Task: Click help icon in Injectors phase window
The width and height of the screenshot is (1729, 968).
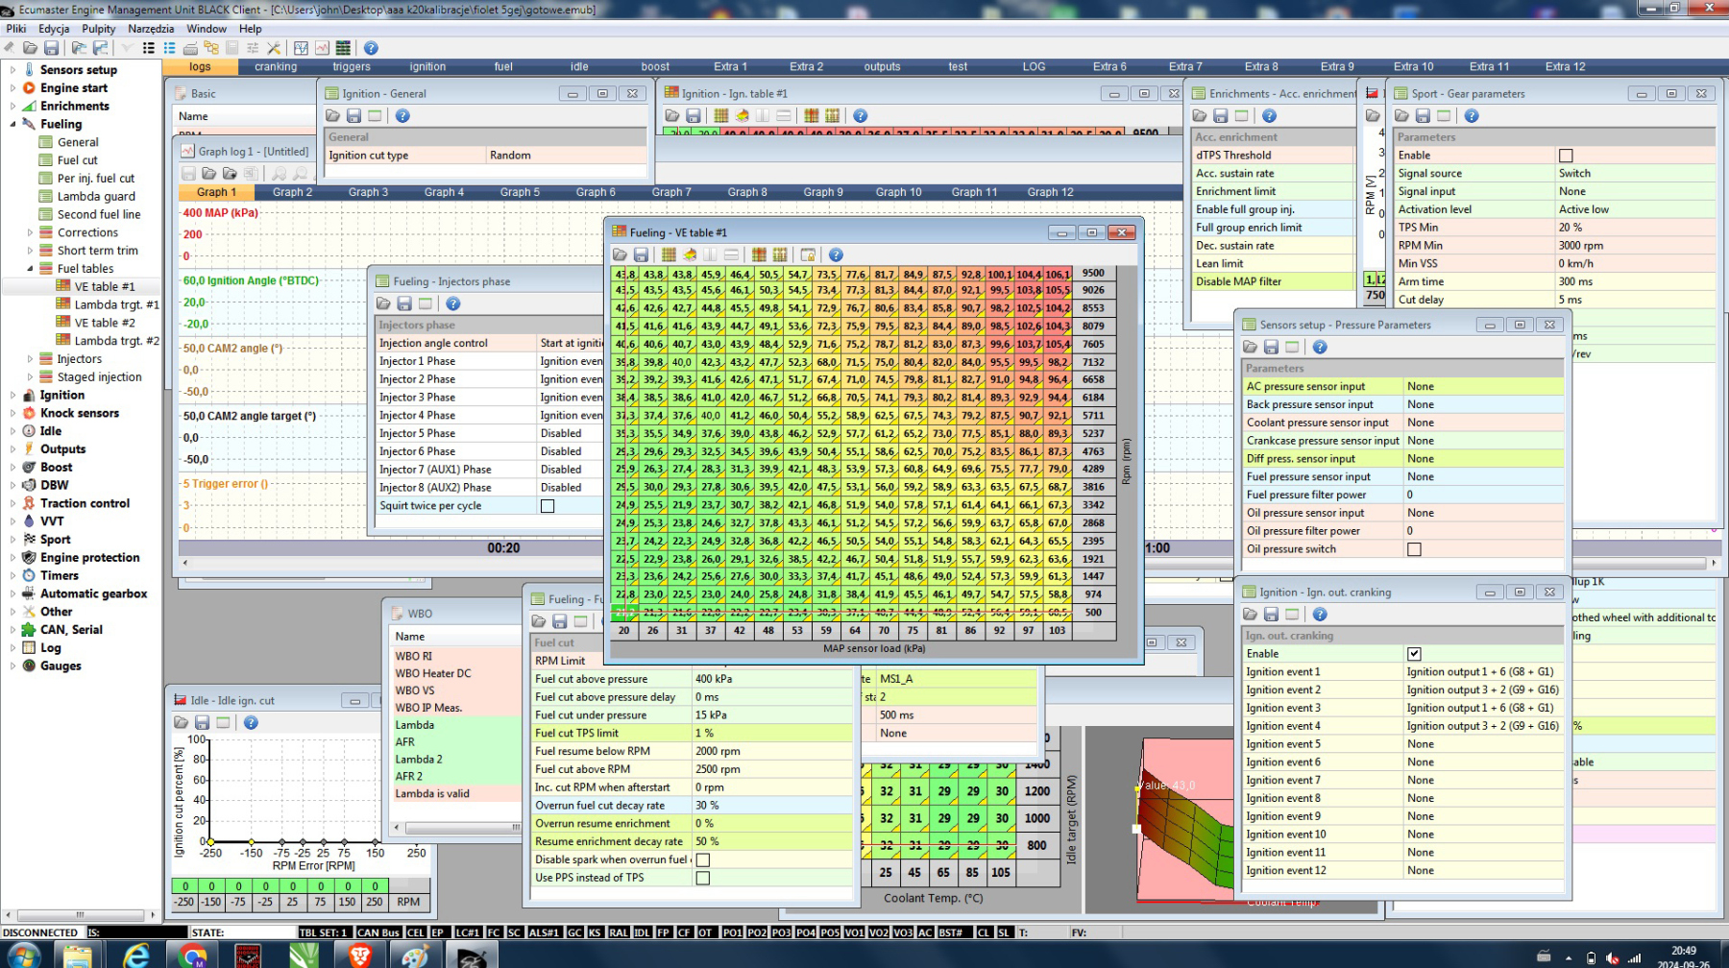Action: coord(453,303)
